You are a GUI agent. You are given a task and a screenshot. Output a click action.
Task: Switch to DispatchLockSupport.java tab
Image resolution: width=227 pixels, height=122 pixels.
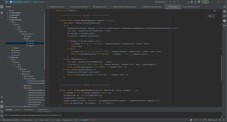(x=151, y=7)
